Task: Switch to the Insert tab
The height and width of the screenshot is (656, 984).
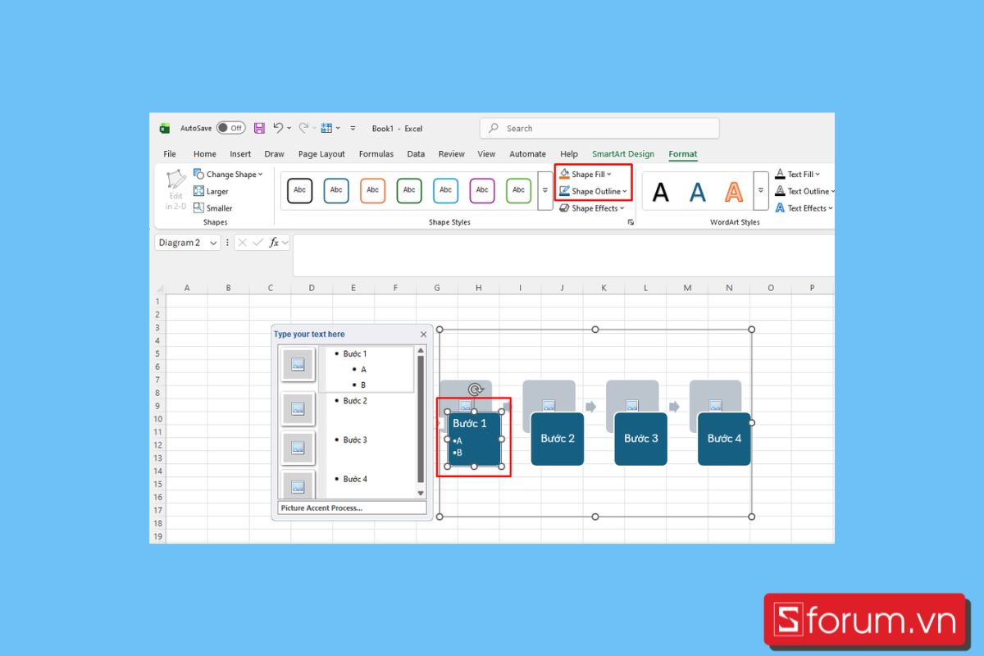Action: tap(240, 153)
